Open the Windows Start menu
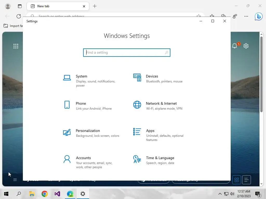Viewport: 266px width, 199px height. (6, 194)
